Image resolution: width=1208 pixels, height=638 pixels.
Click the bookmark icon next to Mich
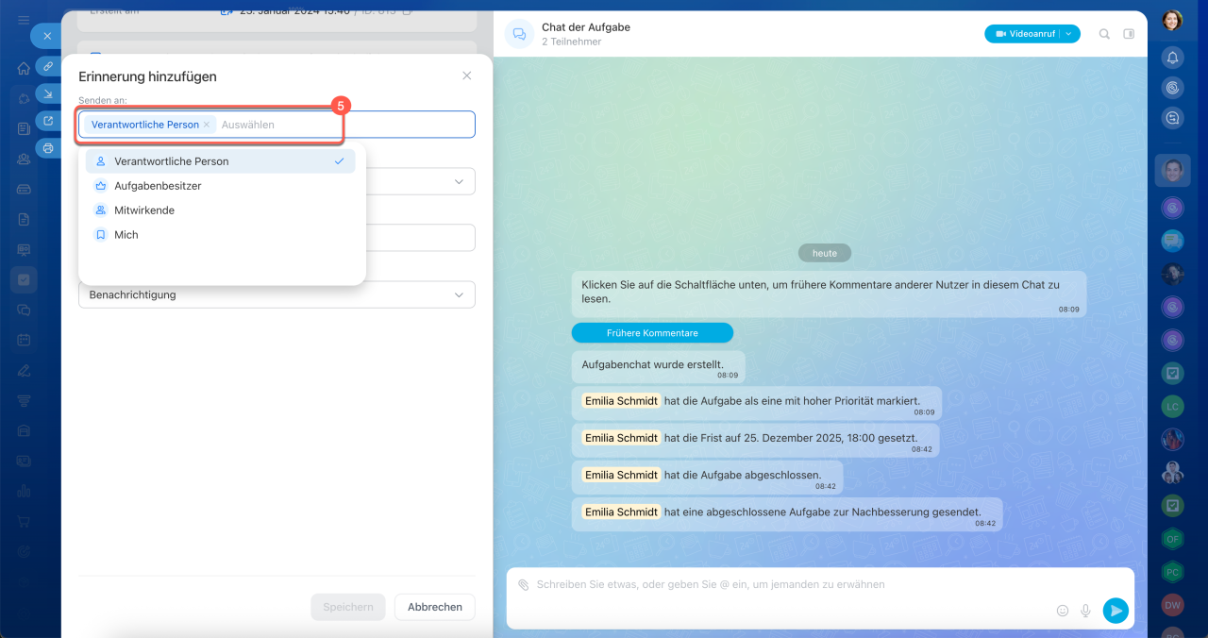(x=101, y=235)
